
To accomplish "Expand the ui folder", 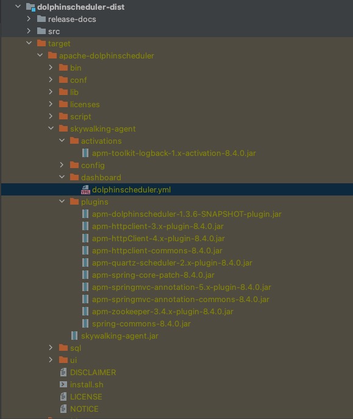I will pos(51,360).
